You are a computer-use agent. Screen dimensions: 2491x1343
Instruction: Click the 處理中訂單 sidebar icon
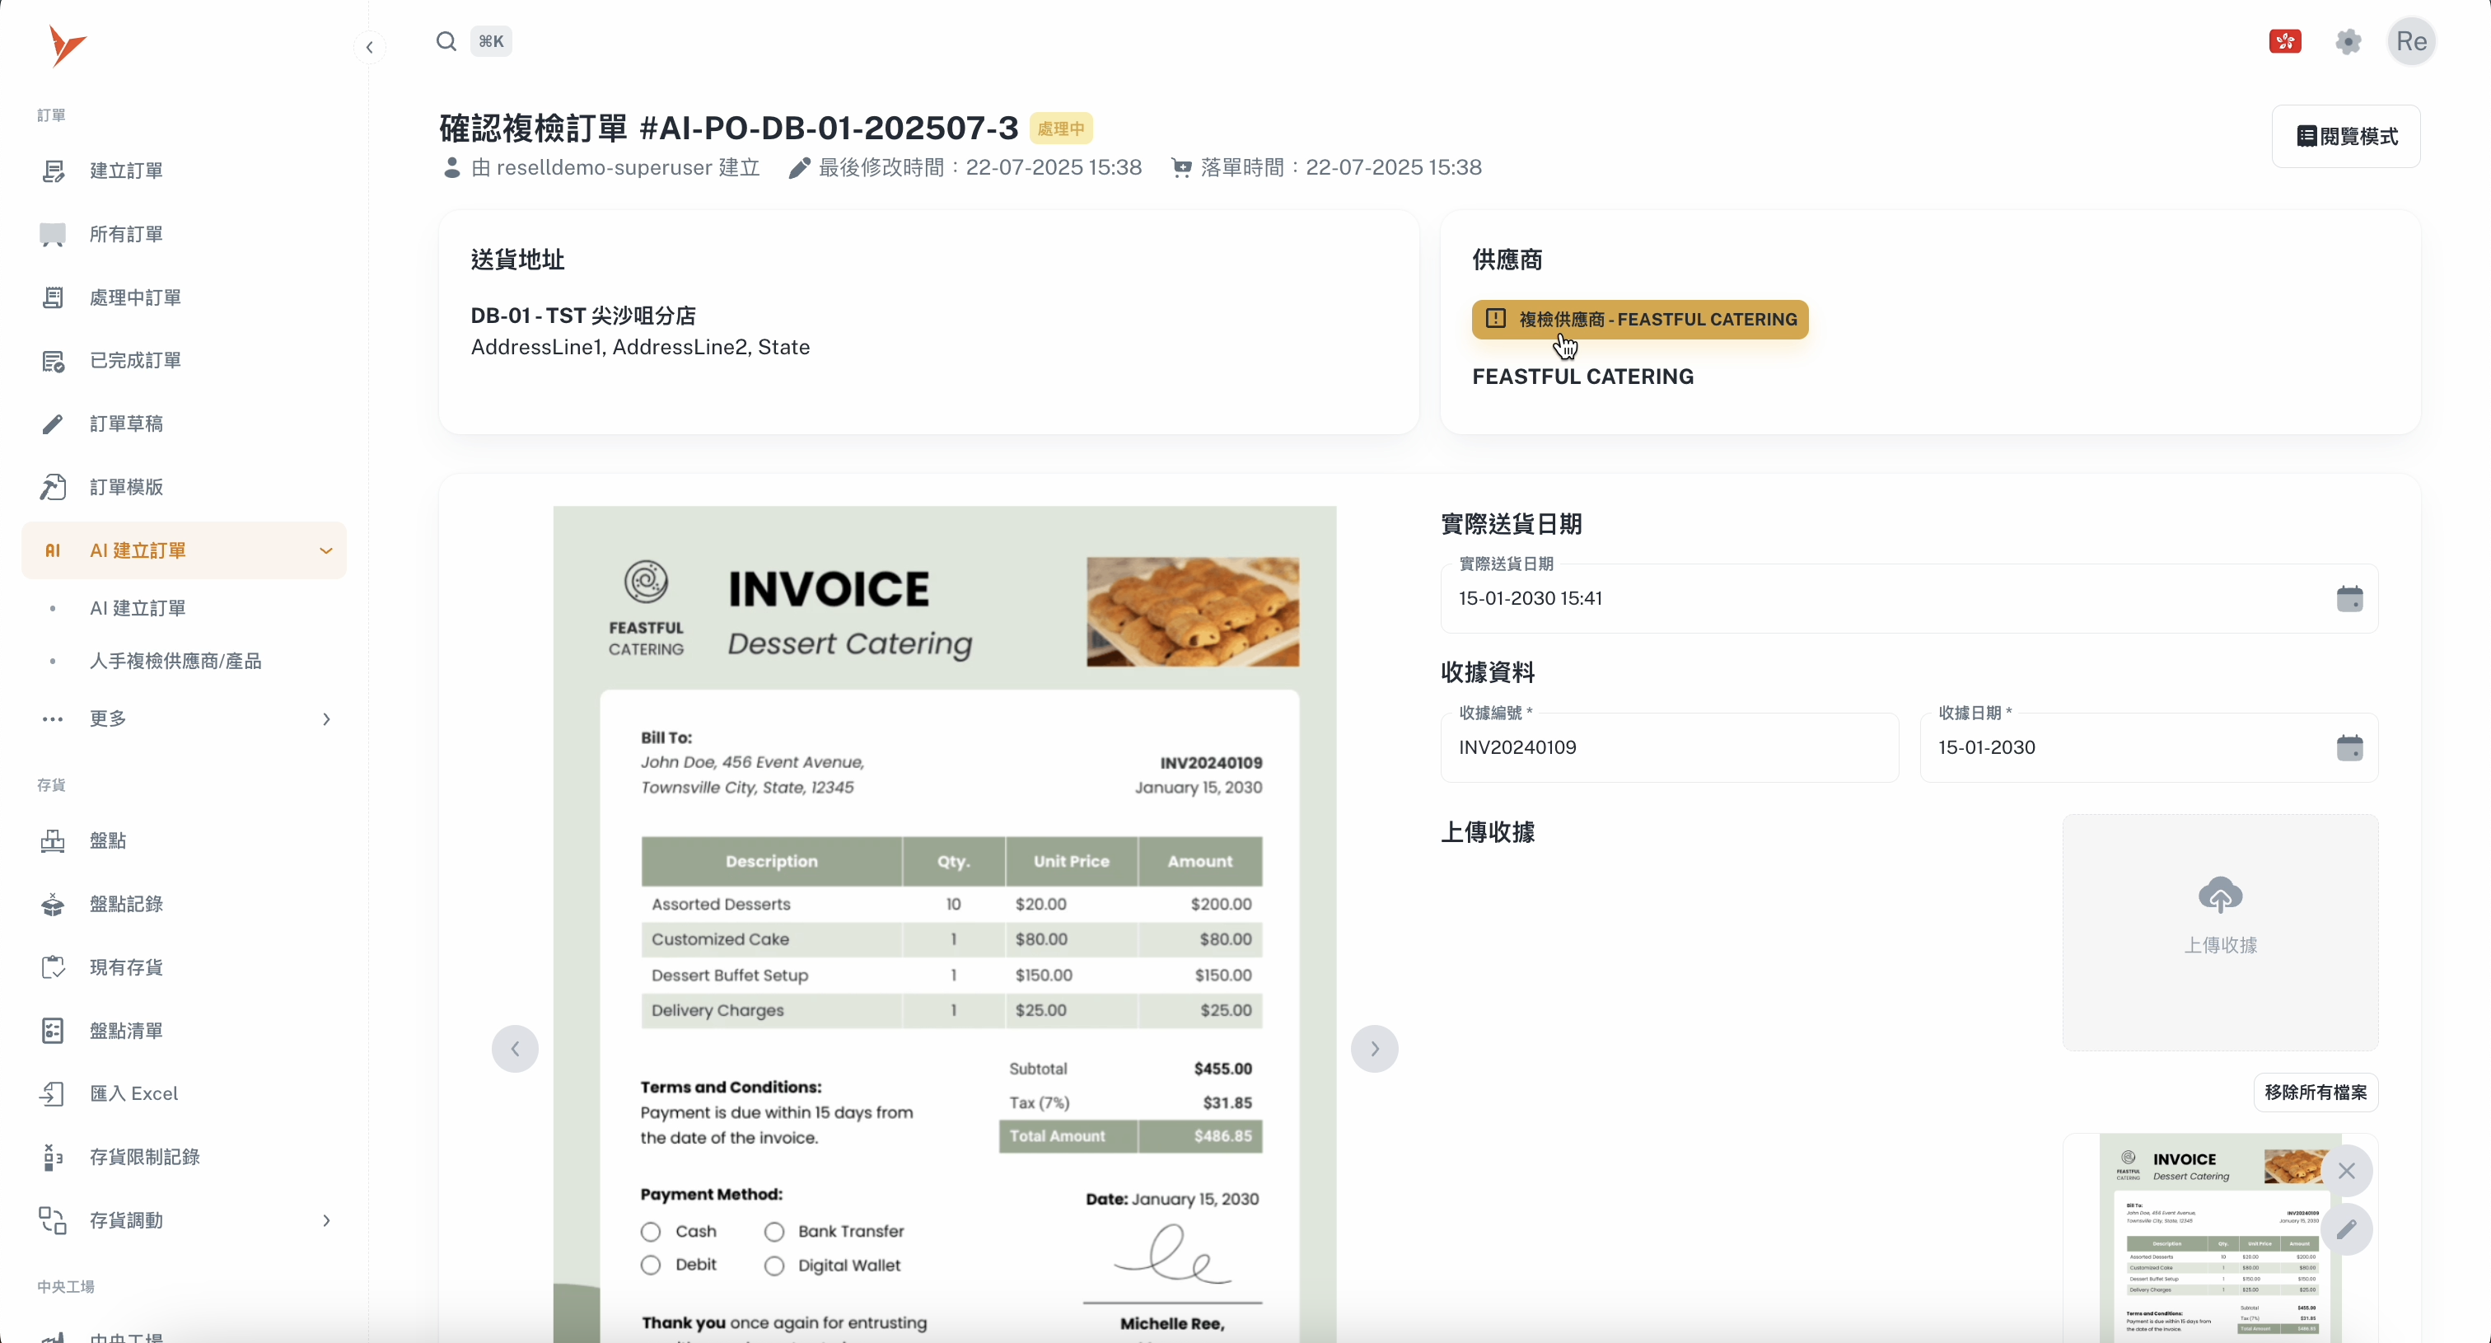tap(54, 297)
